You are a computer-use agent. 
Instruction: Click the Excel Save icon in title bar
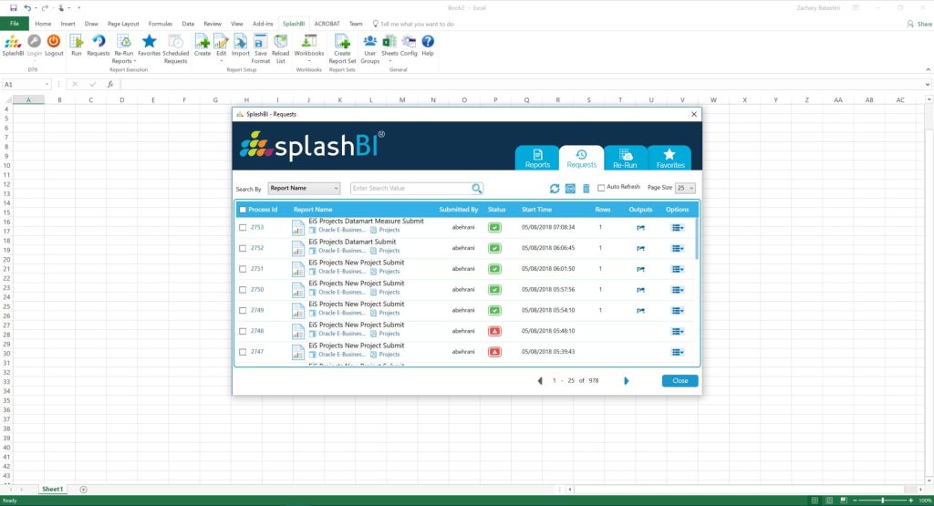pyautogui.click(x=13, y=7)
